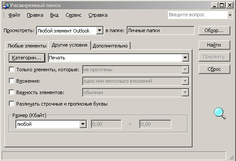Expand the Просмотреть item type dropdown
The width and height of the screenshot is (236, 161).
click(x=99, y=31)
